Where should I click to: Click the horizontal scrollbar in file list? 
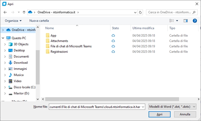point(112,99)
